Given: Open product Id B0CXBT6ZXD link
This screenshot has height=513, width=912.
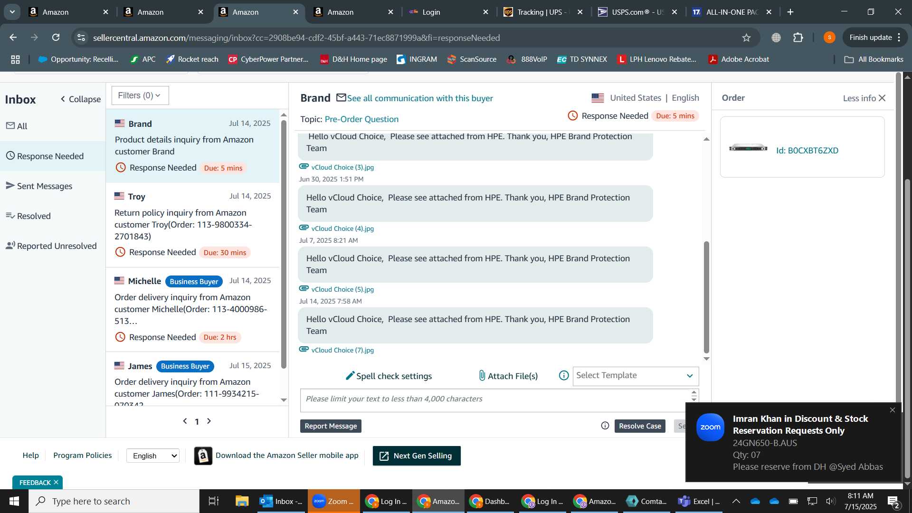Looking at the screenshot, I should (x=807, y=151).
